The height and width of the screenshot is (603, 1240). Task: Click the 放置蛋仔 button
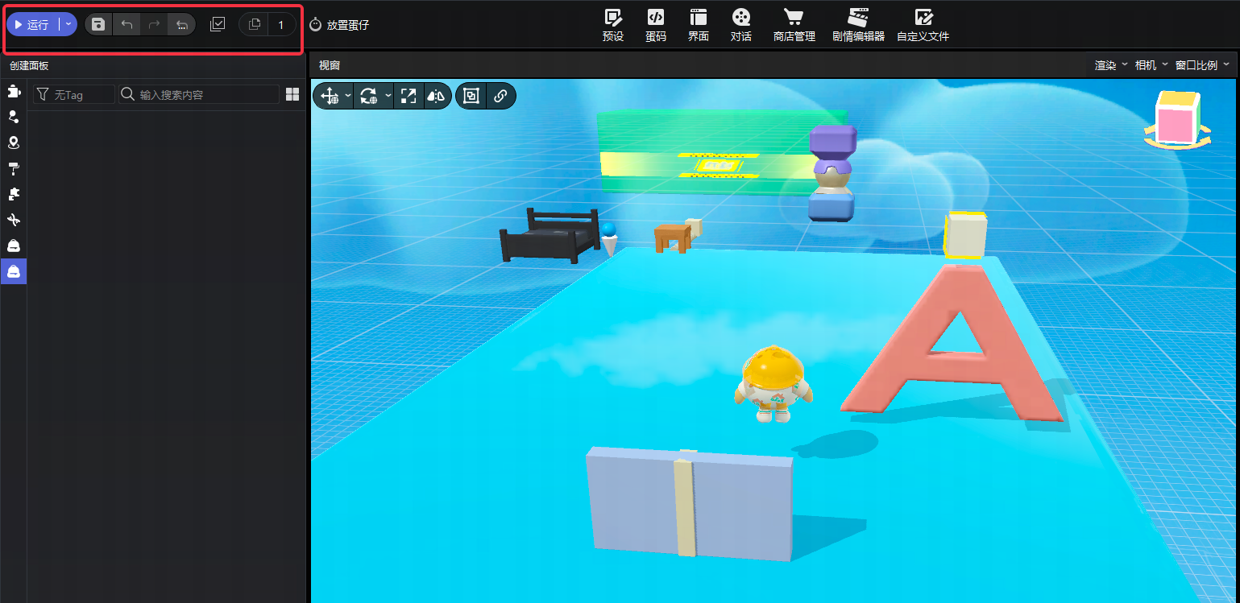click(x=339, y=25)
